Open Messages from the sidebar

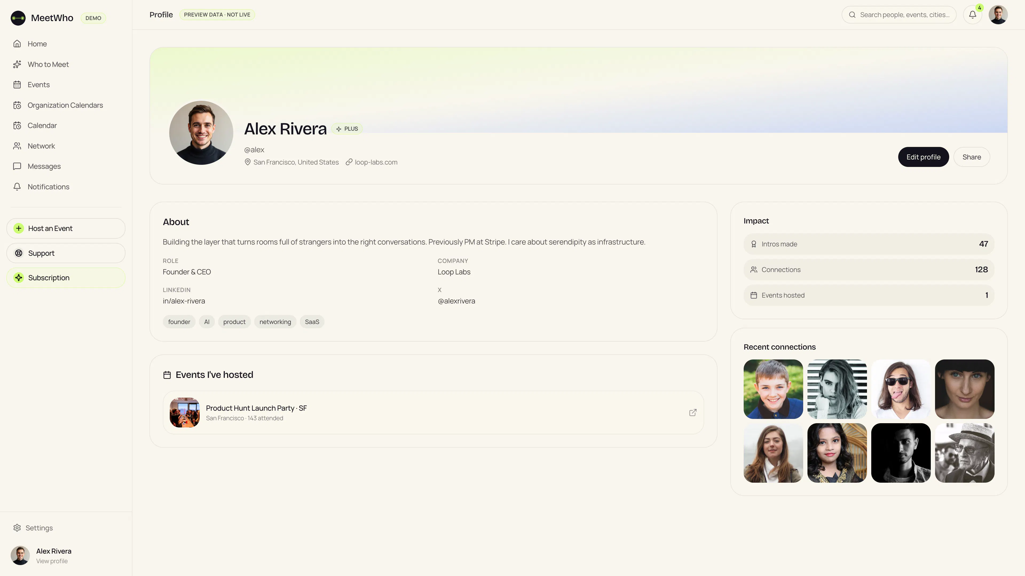click(66, 166)
